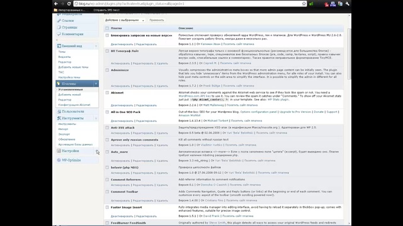Click Инструменты sidebar tools icon
This screenshot has width=403, height=226.
click(x=59, y=118)
